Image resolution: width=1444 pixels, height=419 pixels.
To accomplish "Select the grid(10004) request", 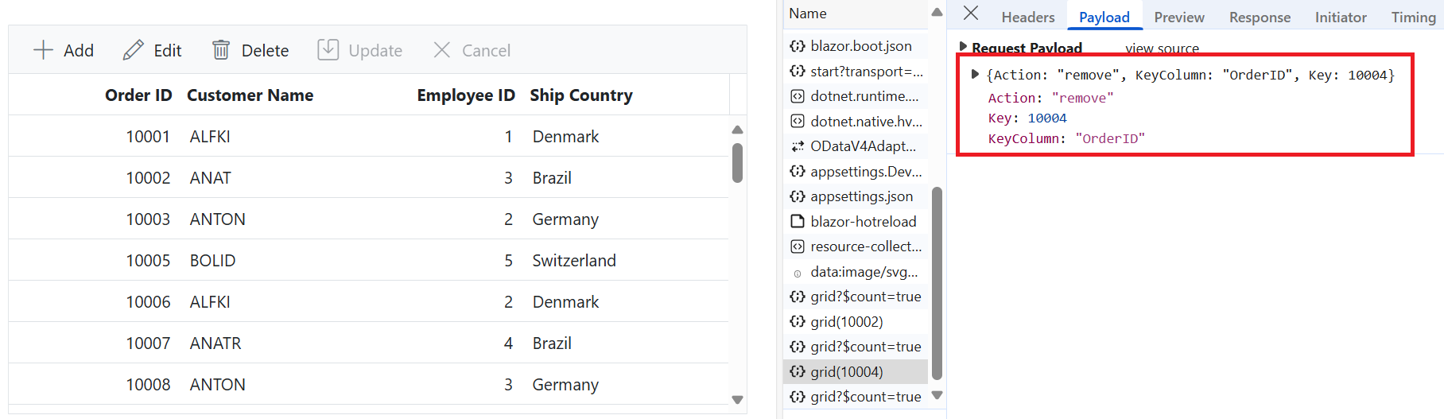I will pos(856,372).
